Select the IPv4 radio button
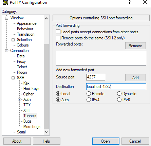Viewport: 151px width, 146px height. 89,100
